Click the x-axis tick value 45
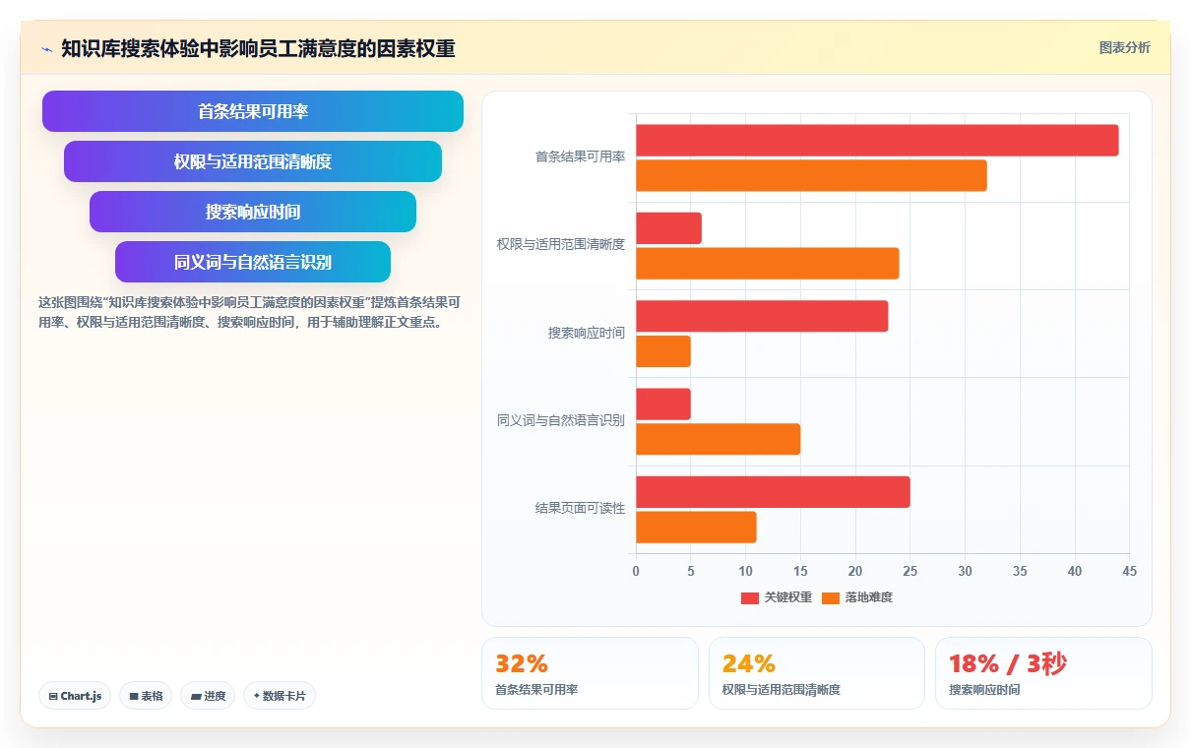Screen dimensions: 1191x748 1129,571
